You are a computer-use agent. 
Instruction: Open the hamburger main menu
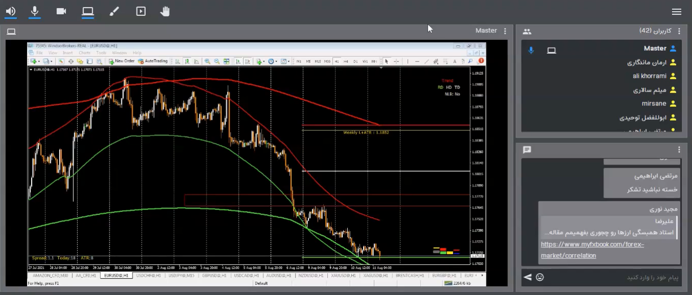click(677, 12)
